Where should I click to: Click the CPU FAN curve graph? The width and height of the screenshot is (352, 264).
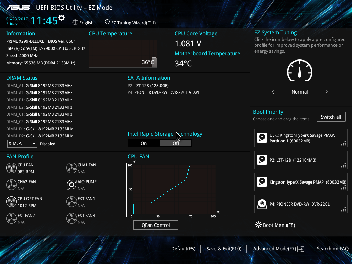[x=174, y=189]
